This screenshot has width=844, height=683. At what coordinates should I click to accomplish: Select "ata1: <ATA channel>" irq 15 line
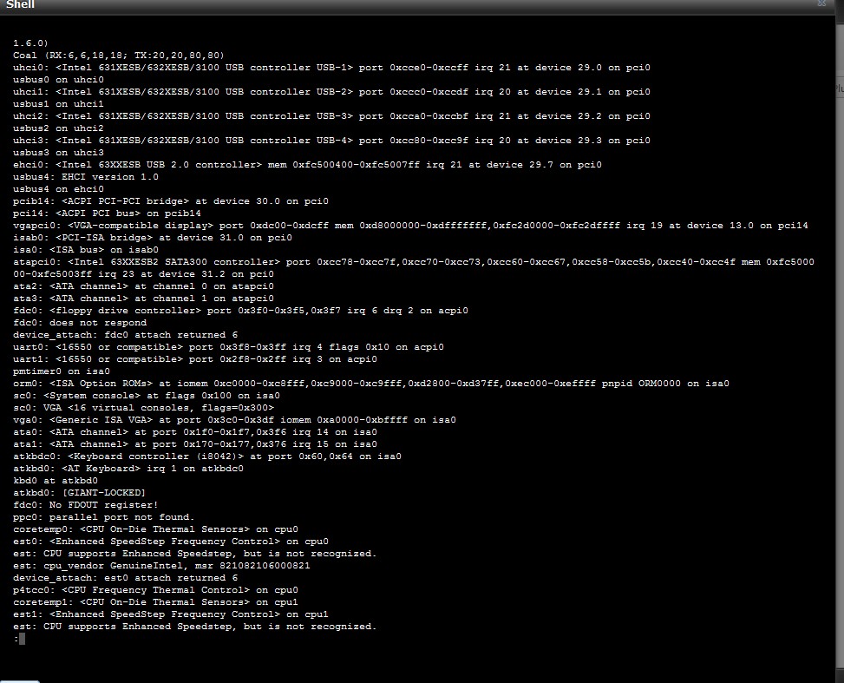[195, 444]
